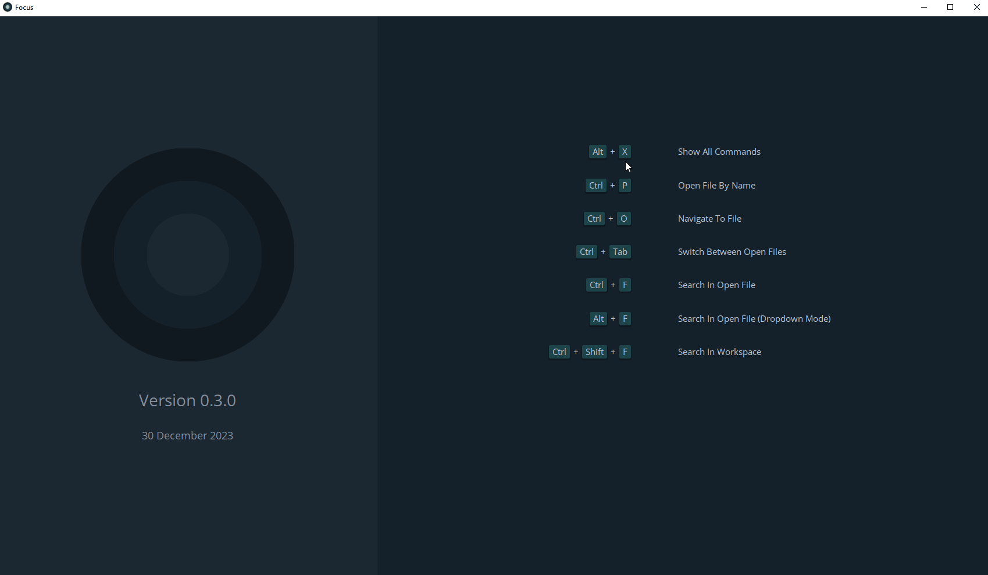Click the 30 December 2023 date text

[187, 436]
